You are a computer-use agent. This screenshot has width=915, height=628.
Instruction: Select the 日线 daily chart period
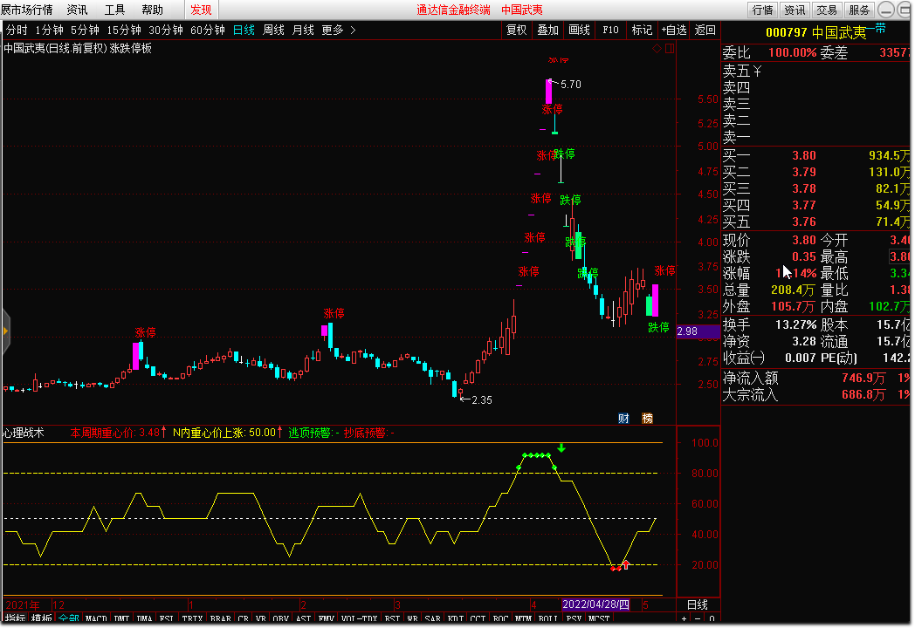click(x=244, y=30)
